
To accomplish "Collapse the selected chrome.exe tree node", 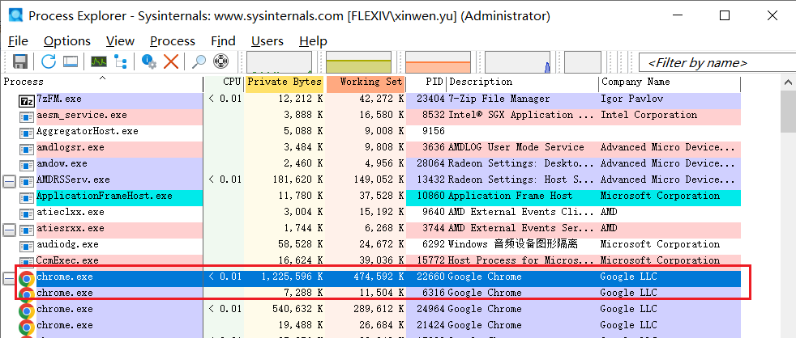I will (10, 277).
